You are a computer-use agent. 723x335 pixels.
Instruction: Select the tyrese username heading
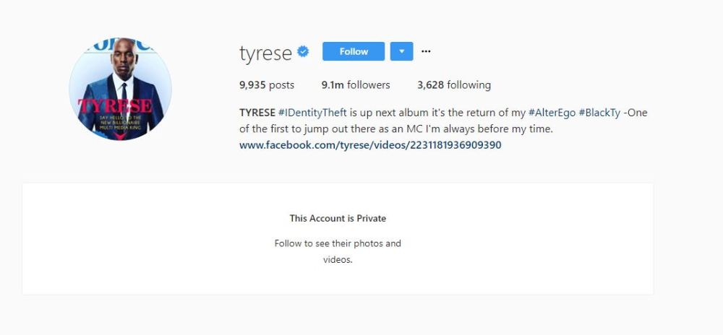(265, 53)
